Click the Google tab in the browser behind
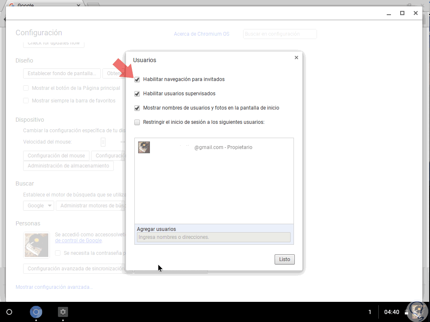The height and width of the screenshot is (322, 430). pyautogui.click(x=44, y=4)
